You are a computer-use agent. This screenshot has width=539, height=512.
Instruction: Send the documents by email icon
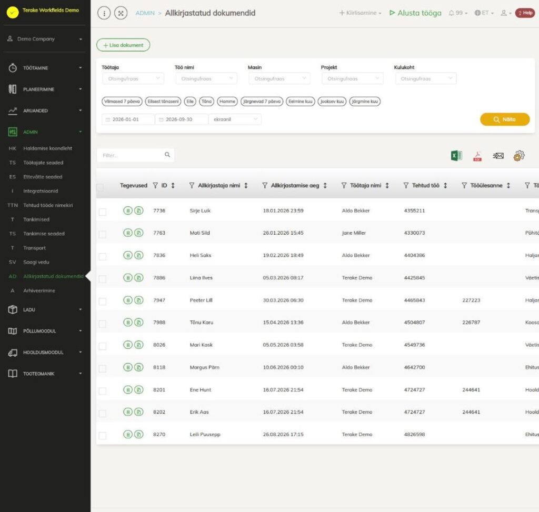498,156
